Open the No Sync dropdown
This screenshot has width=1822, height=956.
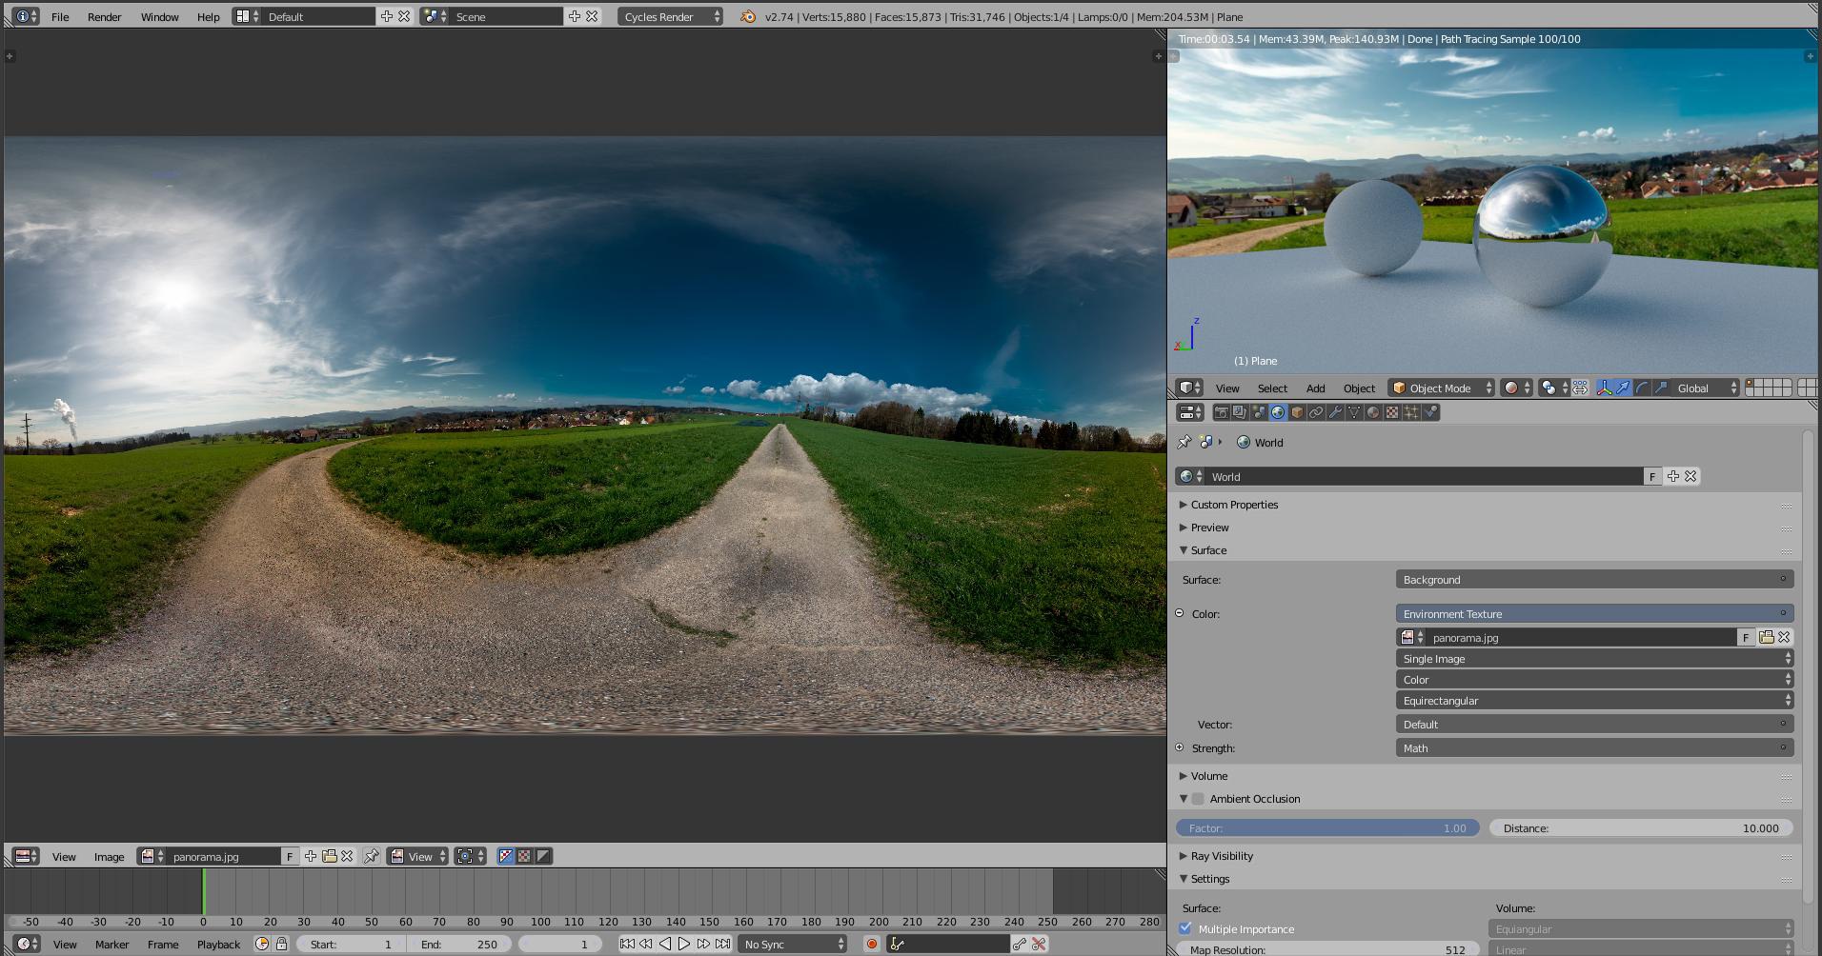[793, 944]
